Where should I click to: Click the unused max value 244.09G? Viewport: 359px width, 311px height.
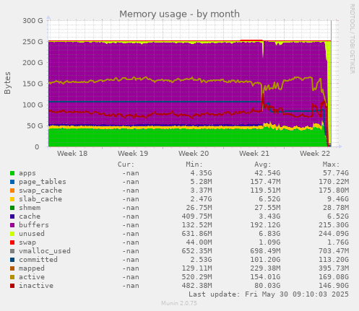(x=334, y=234)
